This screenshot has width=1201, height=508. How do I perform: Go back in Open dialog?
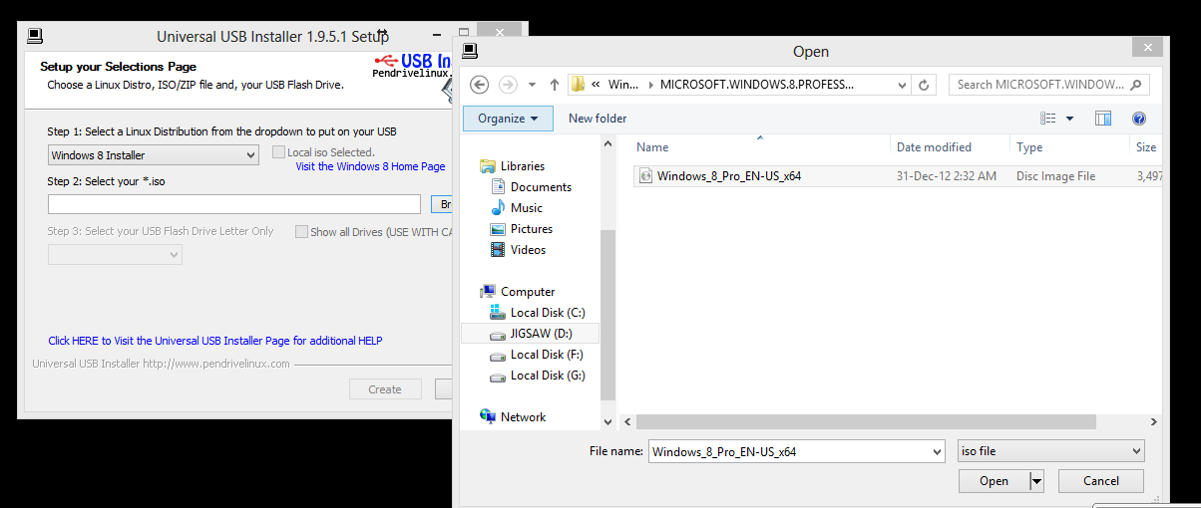(479, 85)
